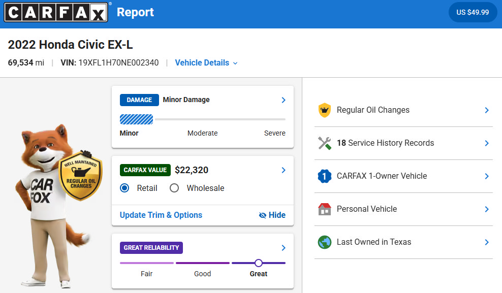
Task: Open Minor Damage details chevron
Action: 284,100
